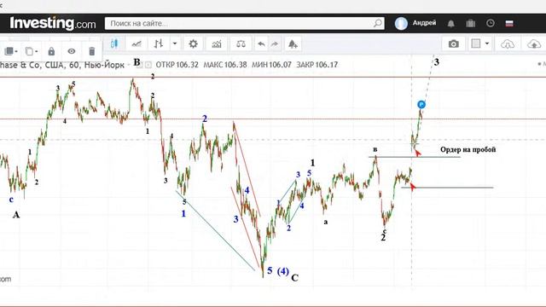Image resolution: width=546 pixels, height=307 pixels.
Task: Redo the chart action
Action: 275,43
